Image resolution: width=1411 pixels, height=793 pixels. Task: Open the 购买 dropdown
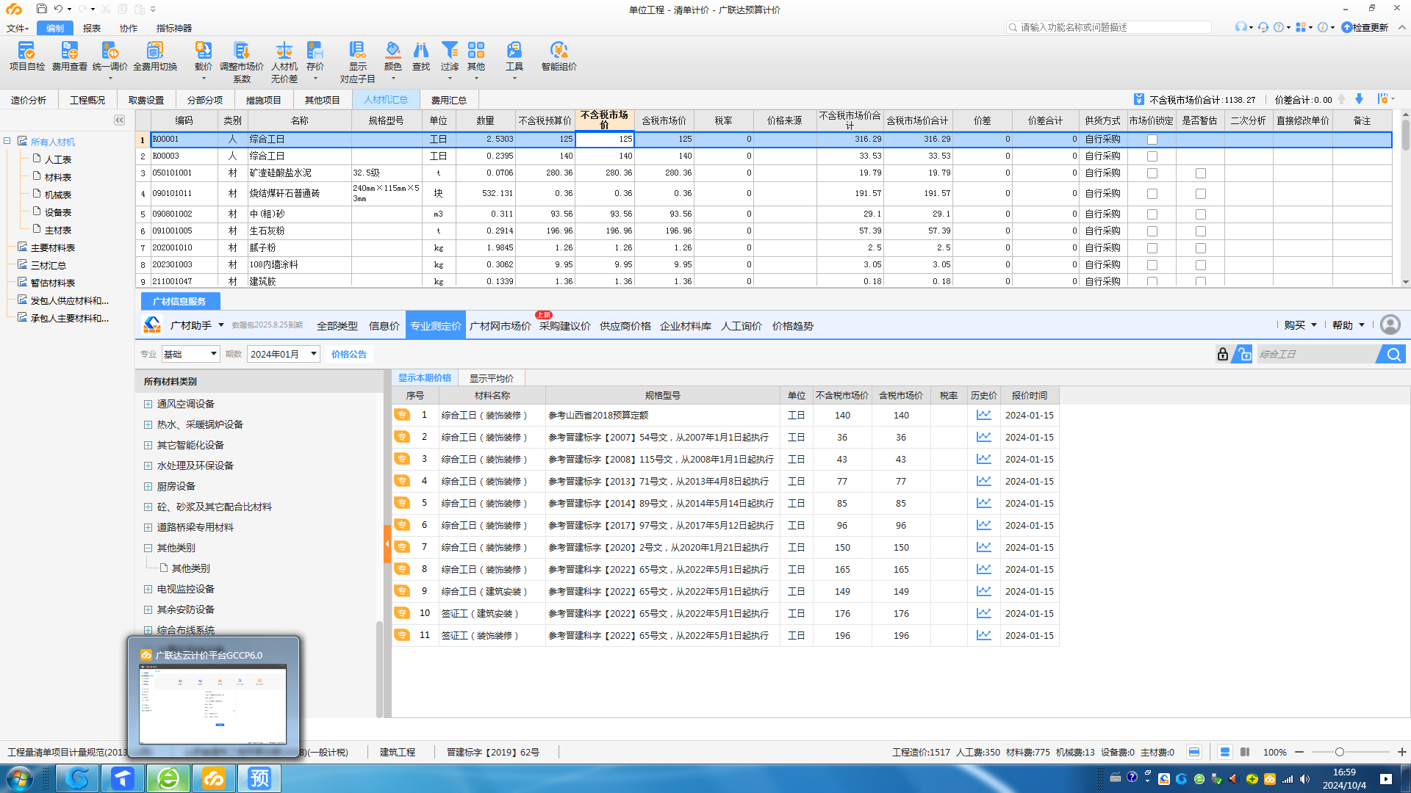click(x=1300, y=325)
